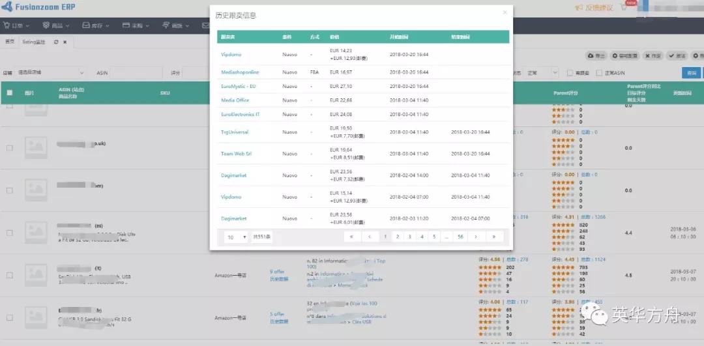Open the Dagimarket seller link at EUR 6,01 postage
The width and height of the screenshot is (704, 346).
(x=233, y=218)
